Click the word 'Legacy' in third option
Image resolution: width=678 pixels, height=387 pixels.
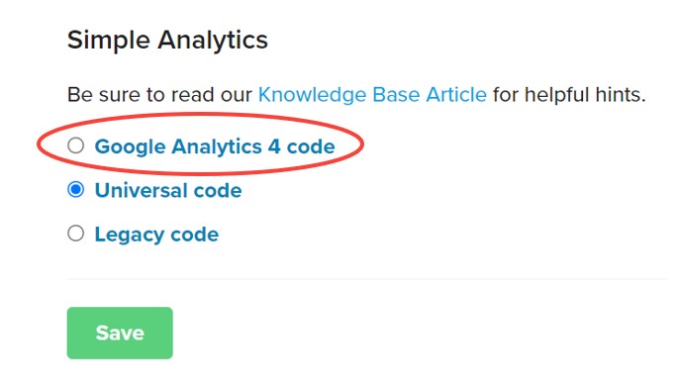click(130, 236)
